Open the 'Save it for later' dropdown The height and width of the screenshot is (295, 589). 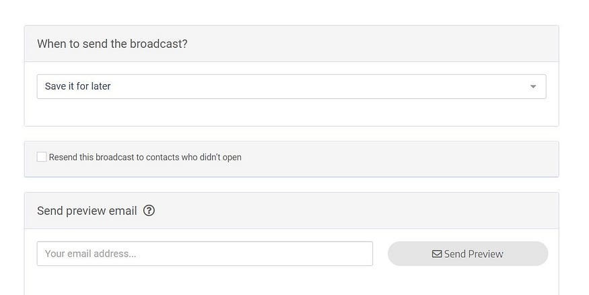291,86
